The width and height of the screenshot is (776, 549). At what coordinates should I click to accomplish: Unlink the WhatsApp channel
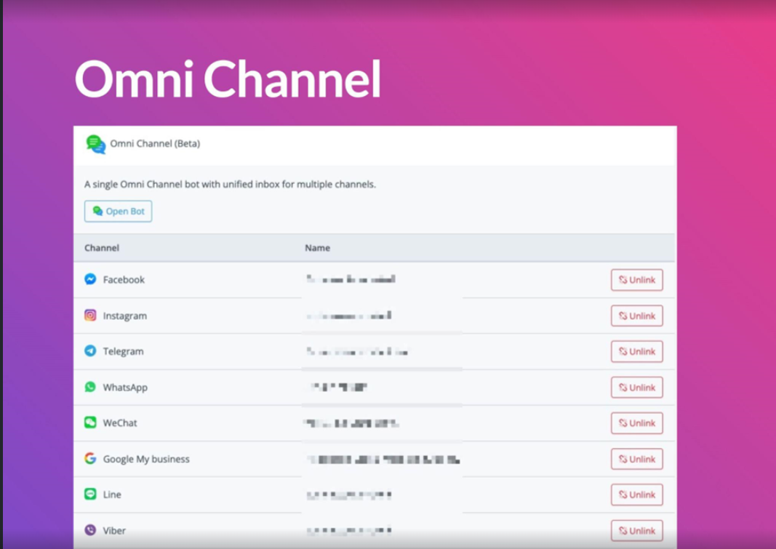[x=636, y=388]
